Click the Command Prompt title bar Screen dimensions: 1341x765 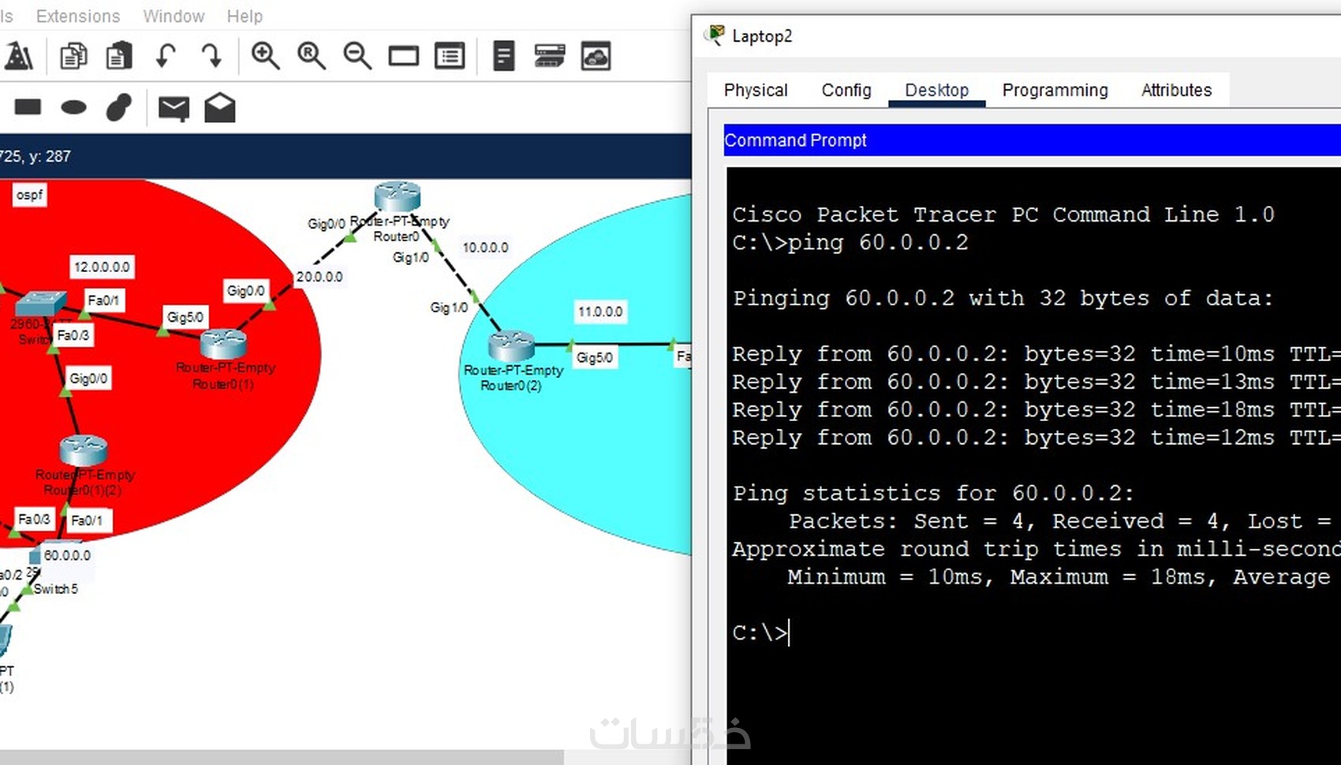pyautogui.click(x=1032, y=140)
